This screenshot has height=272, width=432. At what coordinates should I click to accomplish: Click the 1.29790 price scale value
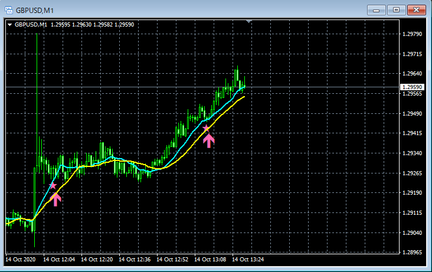pyautogui.click(x=412, y=34)
